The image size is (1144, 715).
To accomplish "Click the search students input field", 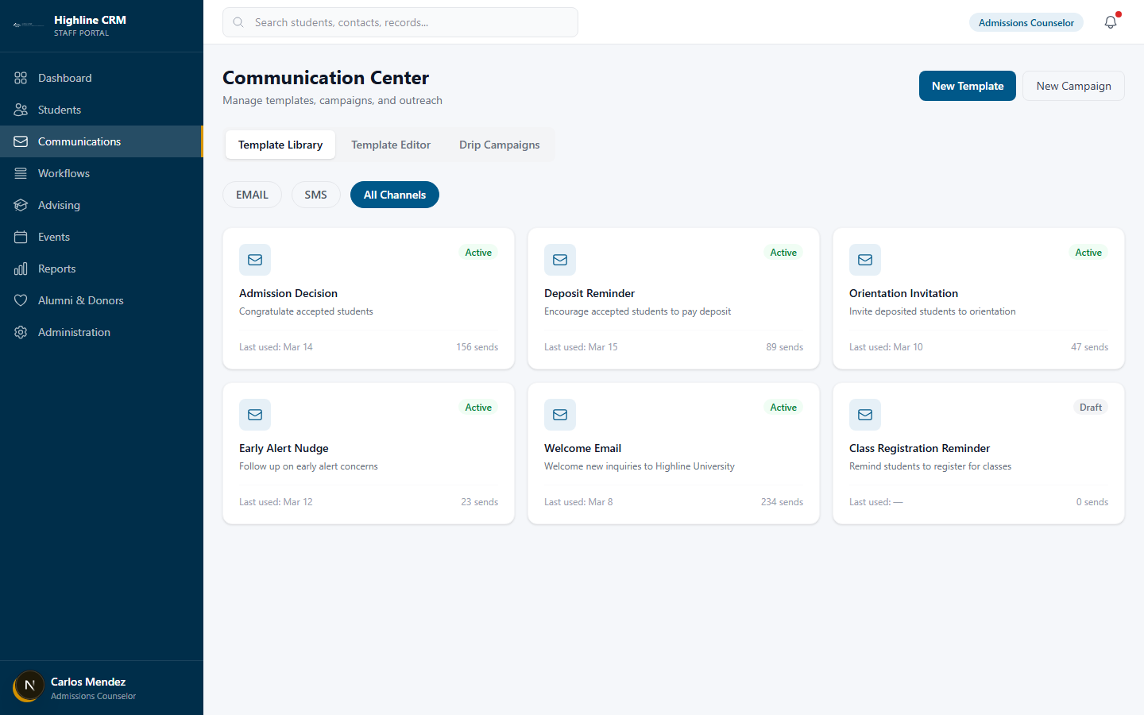I will (400, 22).
